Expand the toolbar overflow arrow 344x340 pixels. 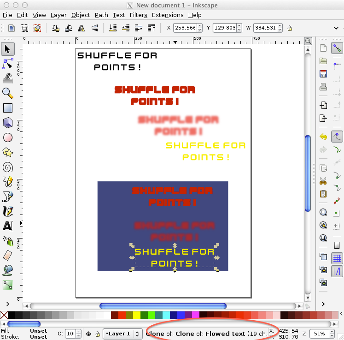pos(336,28)
